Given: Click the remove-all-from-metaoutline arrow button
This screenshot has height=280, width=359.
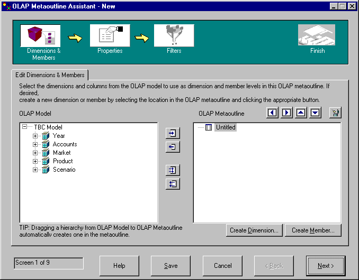Looking at the screenshot, I should [173, 184].
